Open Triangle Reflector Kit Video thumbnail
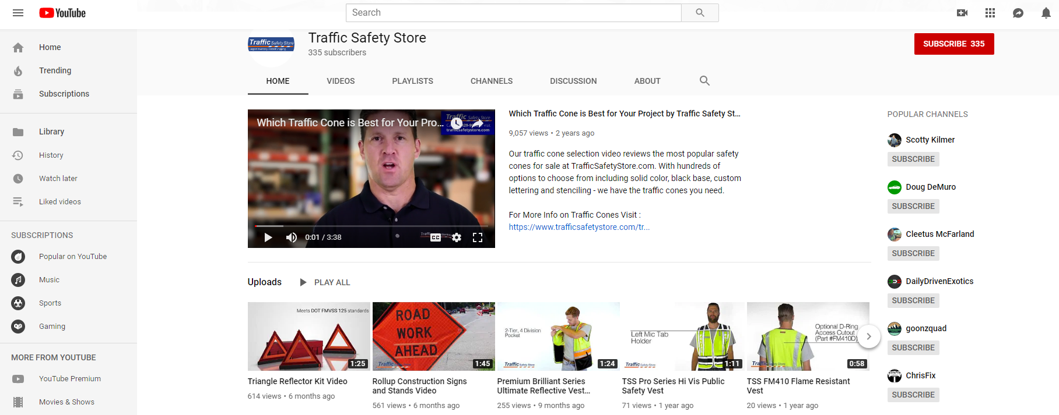Screen dimensions: 1059x415 309,336
